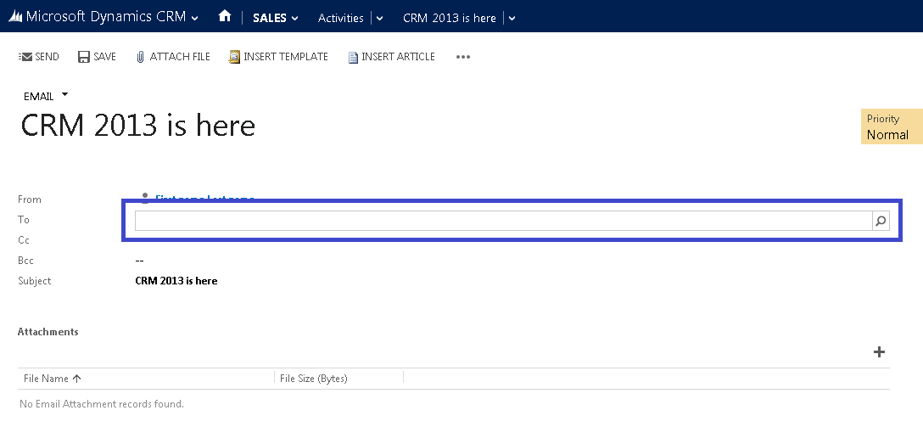Viewport: 923px width, 427px height.
Task: Click the lookup magnifier in To field
Action: 881,221
